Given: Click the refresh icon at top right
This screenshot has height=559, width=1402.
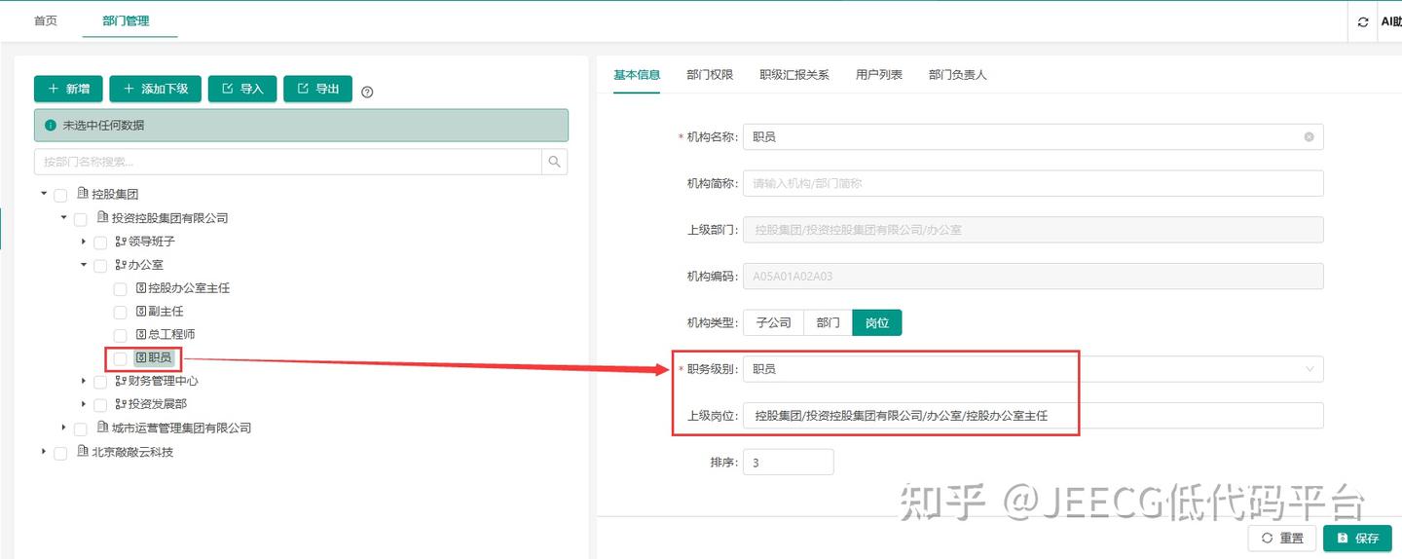Looking at the screenshot, I should 1363,21.
